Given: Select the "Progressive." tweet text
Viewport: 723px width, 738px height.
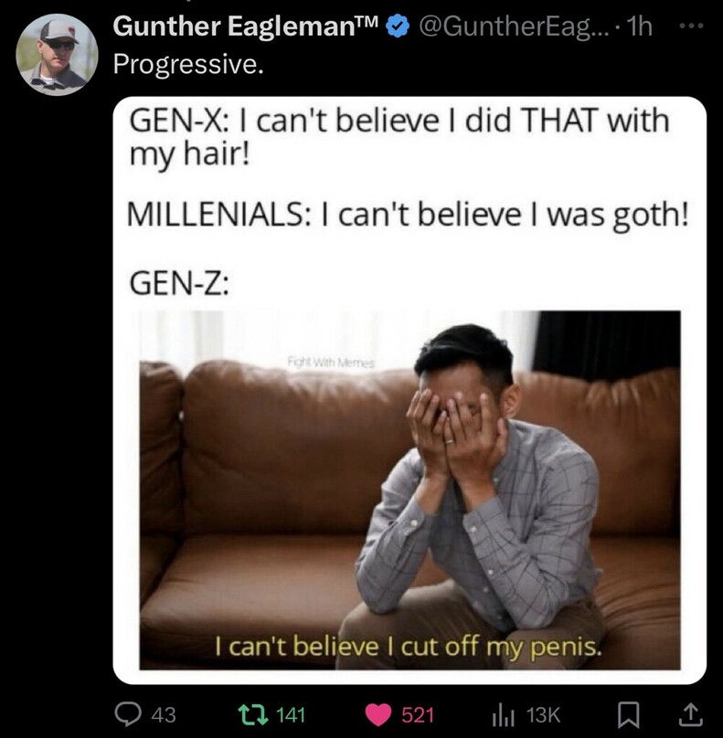Looking at the screenshot, I should point(173,64).
